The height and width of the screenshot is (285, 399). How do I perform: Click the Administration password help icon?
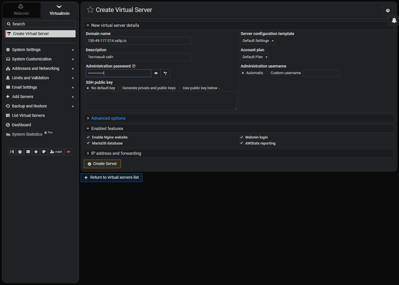pyautogui.click(x=134, y=66)
